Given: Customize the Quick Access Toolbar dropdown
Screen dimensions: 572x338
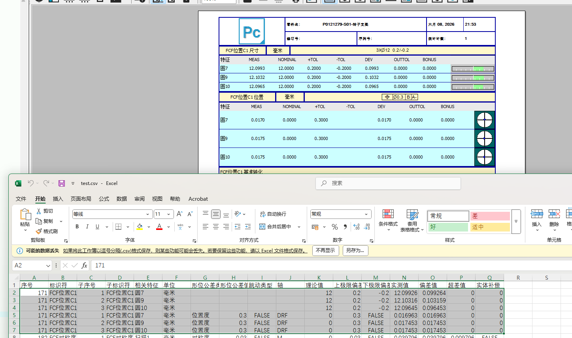Looking at the screenshot, I should pyautogui.click(x=73, y=183).
